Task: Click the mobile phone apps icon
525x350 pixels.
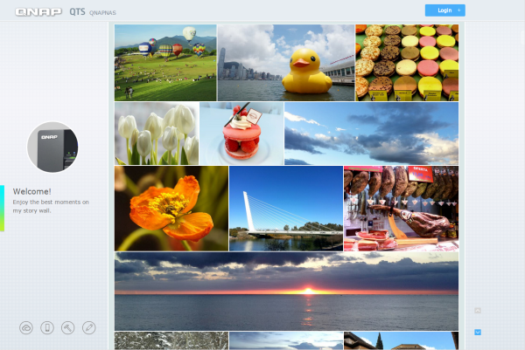Action: click(x=47, y=328)
